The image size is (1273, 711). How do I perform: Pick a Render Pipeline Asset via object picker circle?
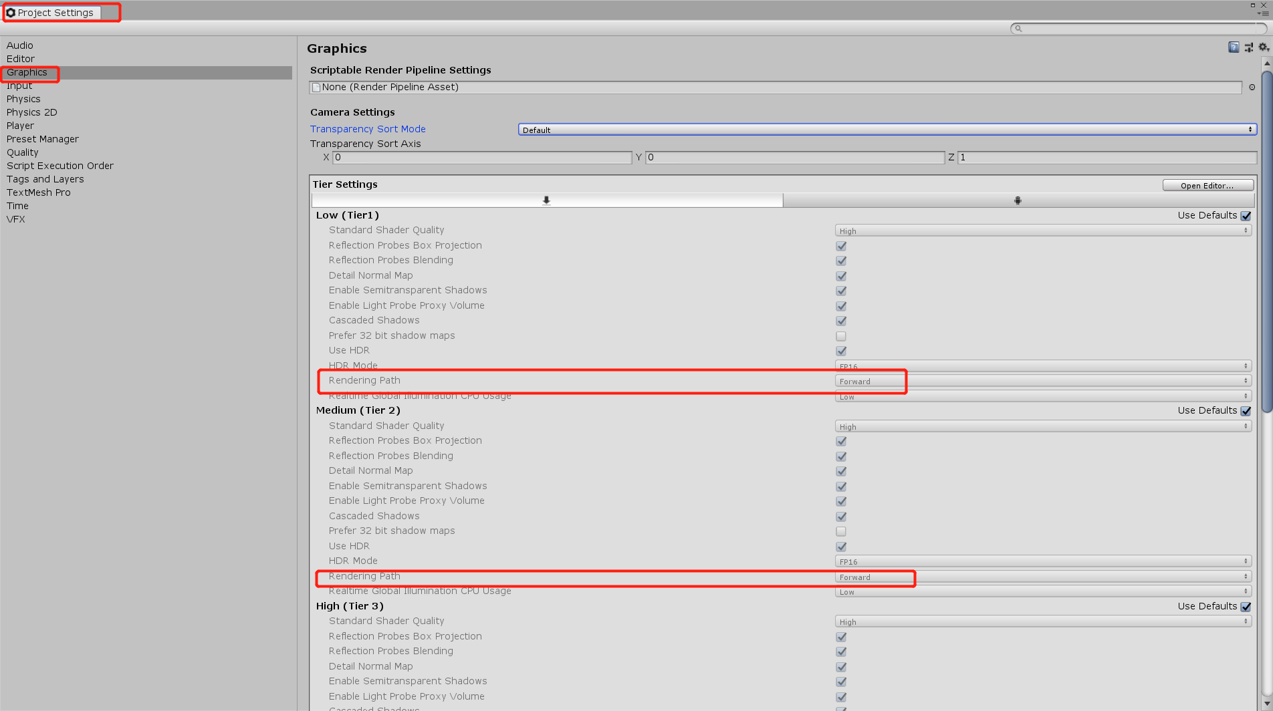pyautogui.click(x=1252, y=88)
